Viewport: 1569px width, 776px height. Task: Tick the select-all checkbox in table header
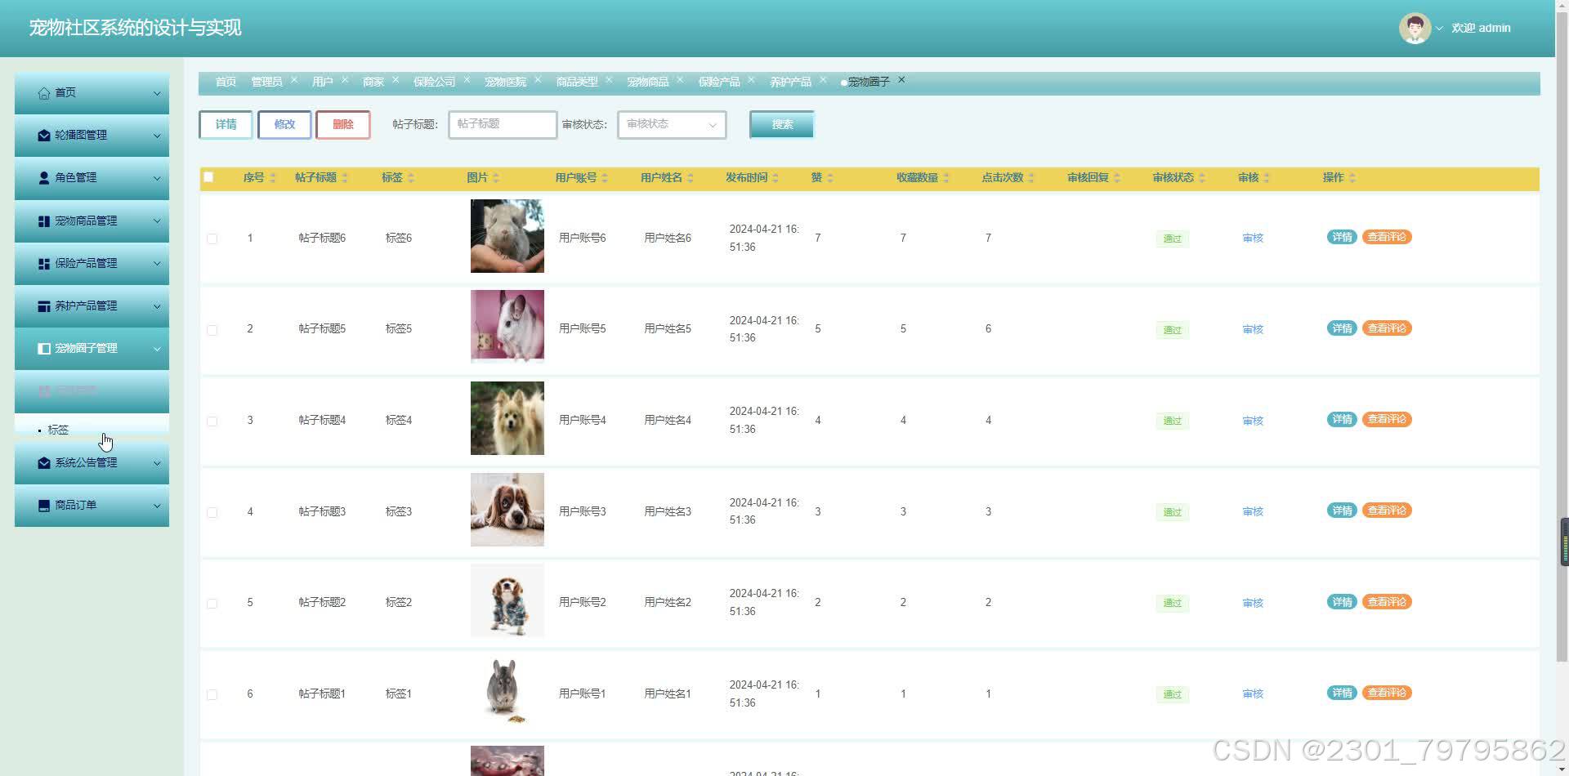[208, 177]
